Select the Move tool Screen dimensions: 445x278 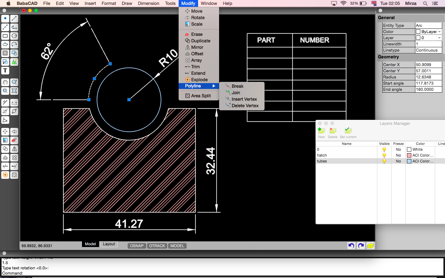tap(5, 132)
